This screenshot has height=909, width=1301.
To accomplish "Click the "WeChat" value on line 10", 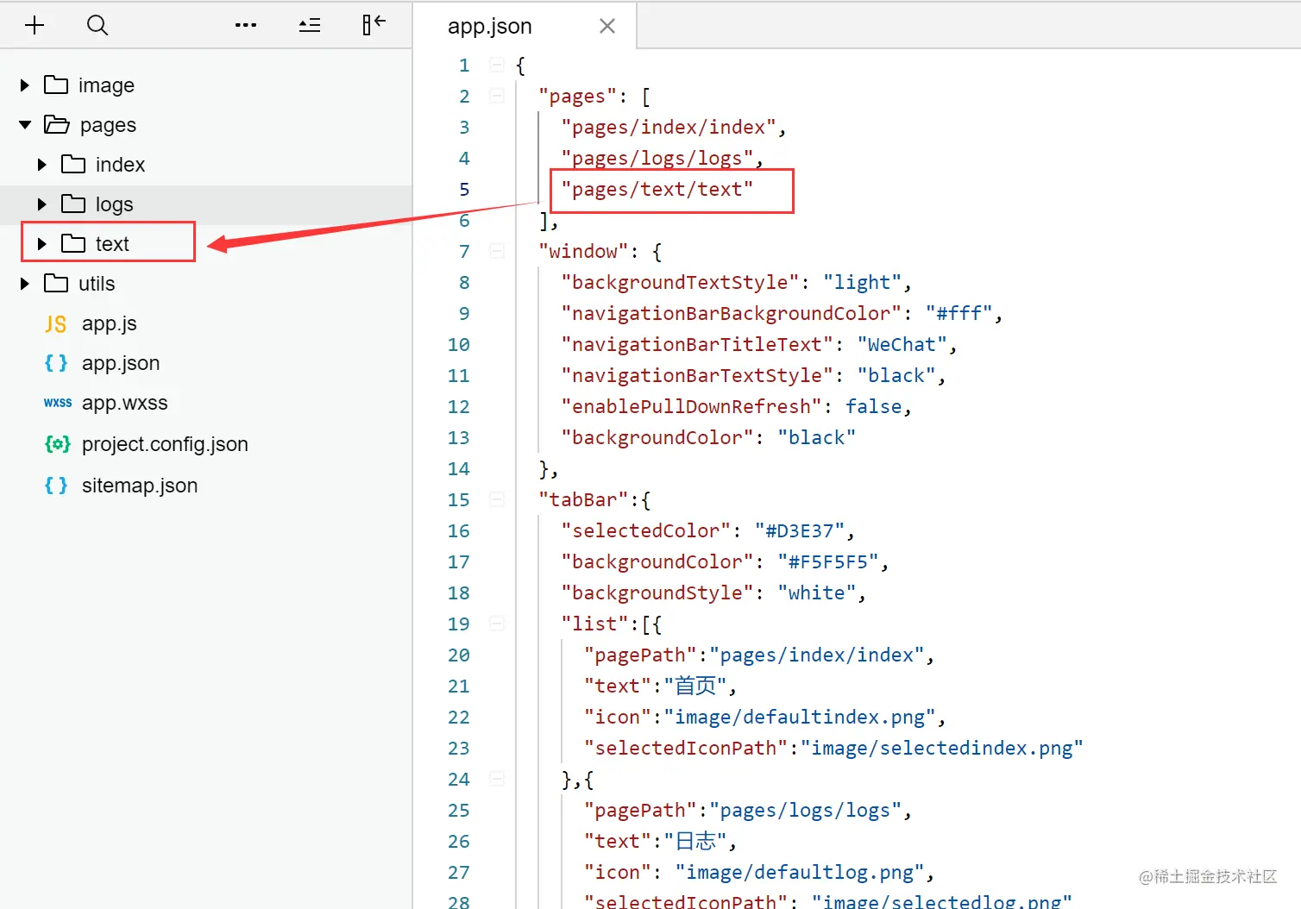I will point(902,344).
